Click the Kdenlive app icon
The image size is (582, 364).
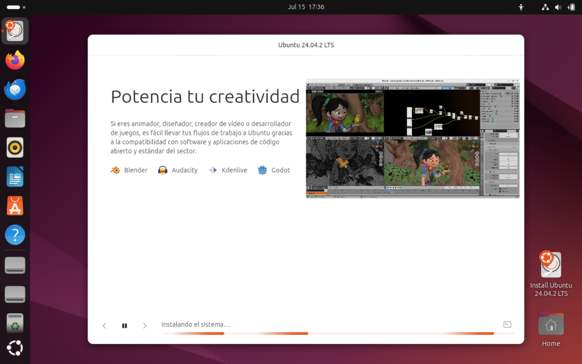[213, 170]
